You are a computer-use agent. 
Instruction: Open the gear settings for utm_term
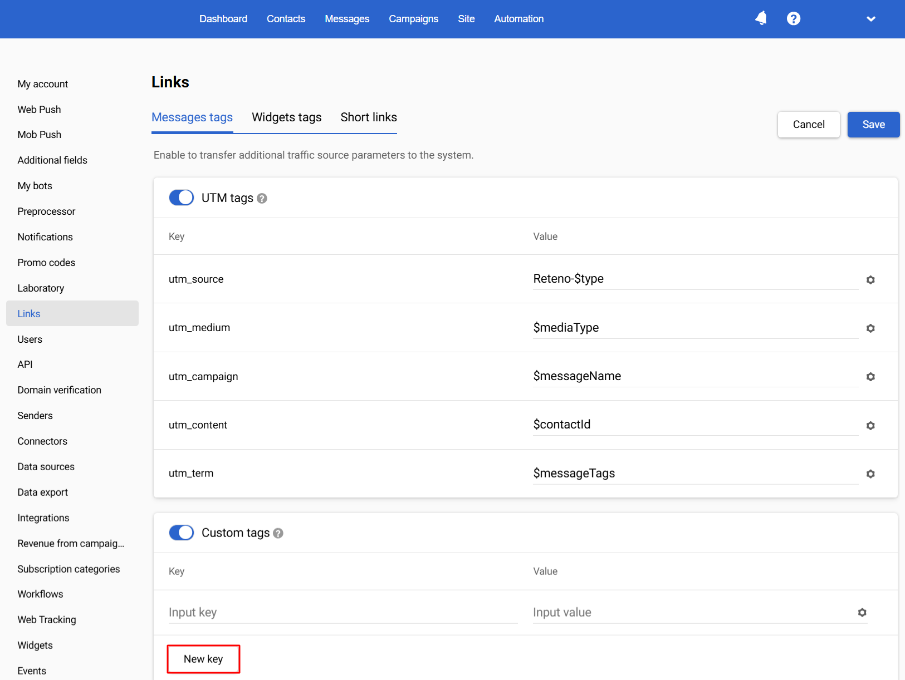870,474
